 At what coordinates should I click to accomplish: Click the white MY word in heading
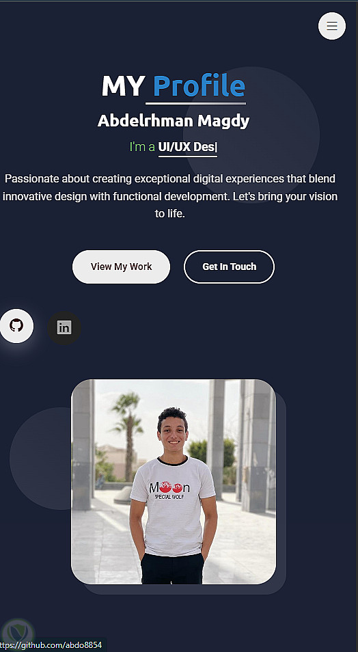pyautogui.click(x=124, y=86)
